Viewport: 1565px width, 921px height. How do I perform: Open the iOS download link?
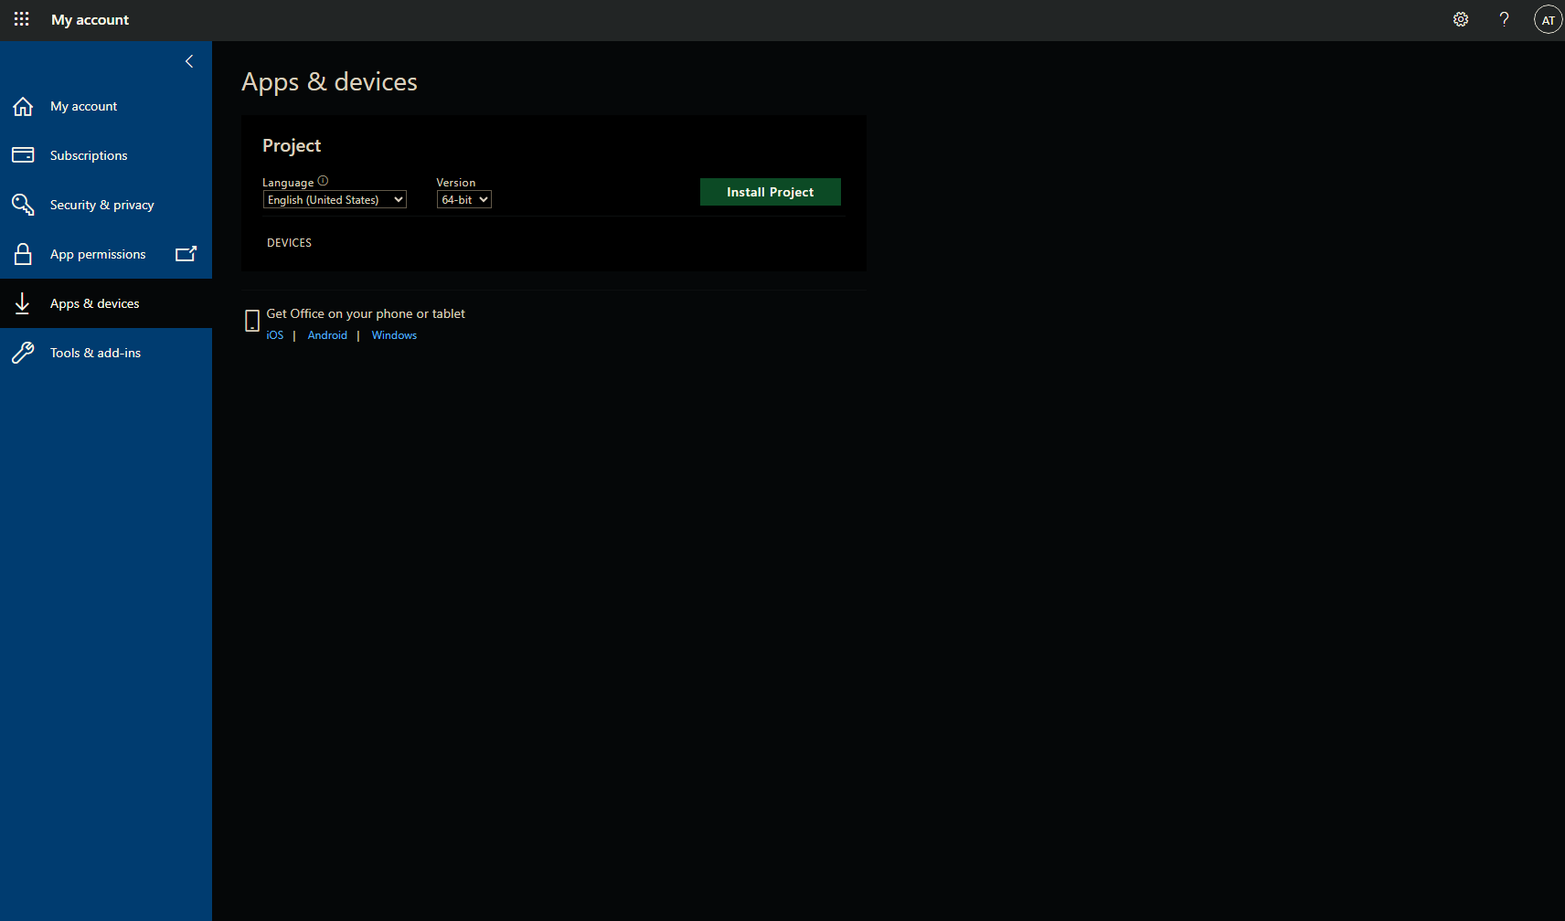click(275, 335)
